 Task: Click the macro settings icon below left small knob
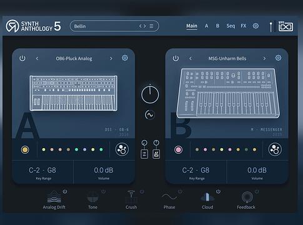pyautogui.click(x=144, y=154)
